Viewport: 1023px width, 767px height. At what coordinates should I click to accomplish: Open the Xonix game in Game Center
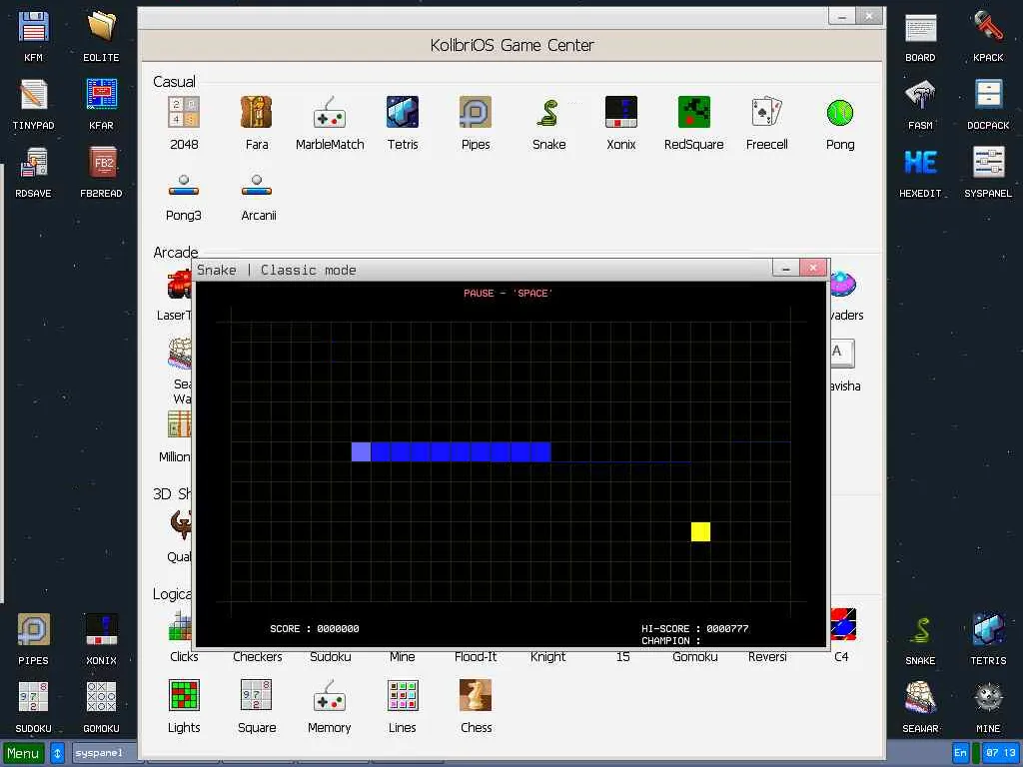(621, 112)
